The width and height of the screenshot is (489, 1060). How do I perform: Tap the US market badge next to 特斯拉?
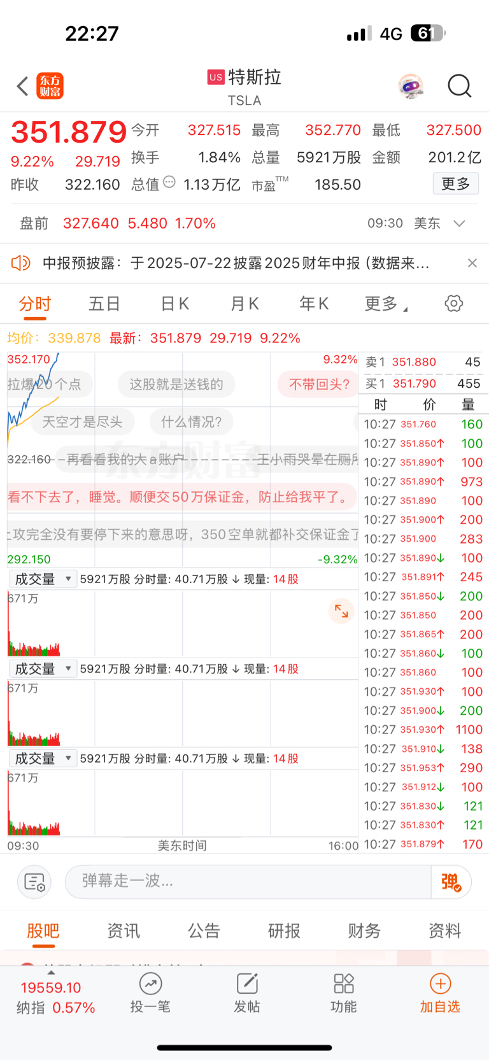pyautogui.click(x=216, y=77)
